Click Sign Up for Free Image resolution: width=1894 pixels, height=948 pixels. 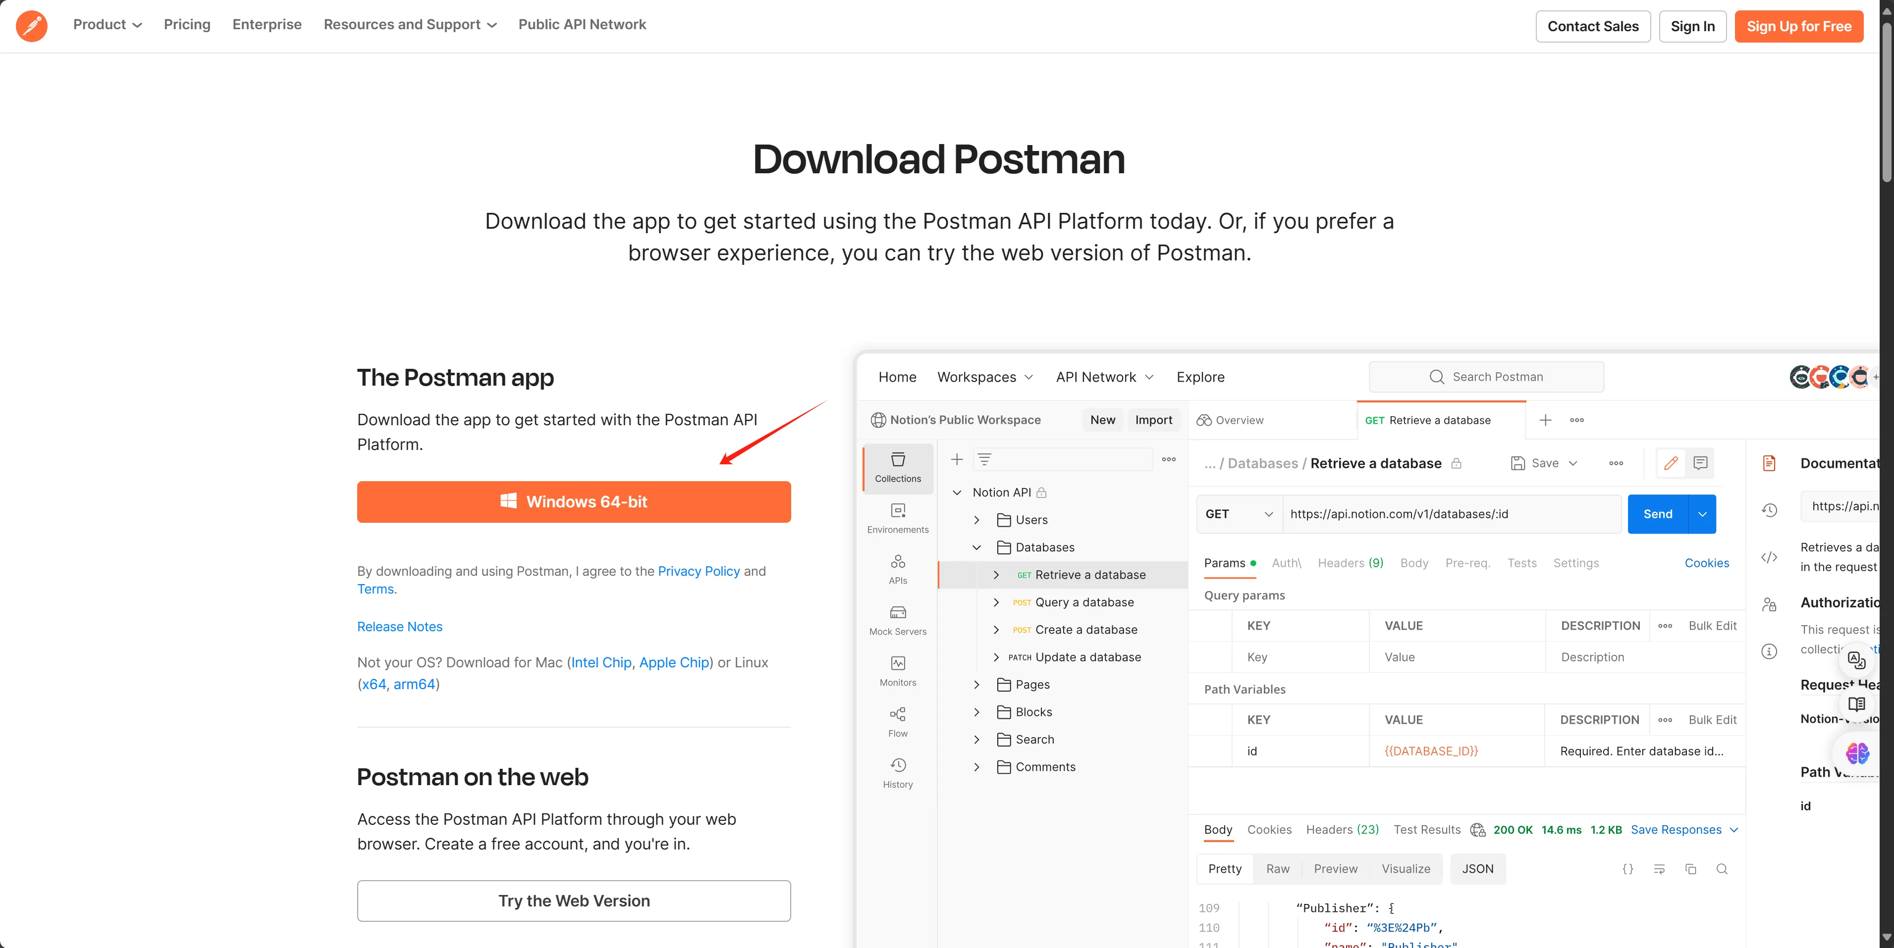coord(1799,26)
